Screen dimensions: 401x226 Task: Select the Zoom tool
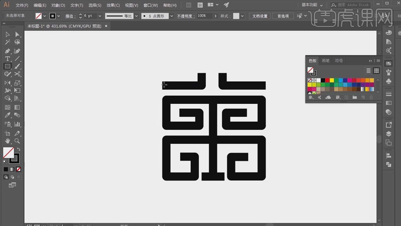tap(17, 141)
